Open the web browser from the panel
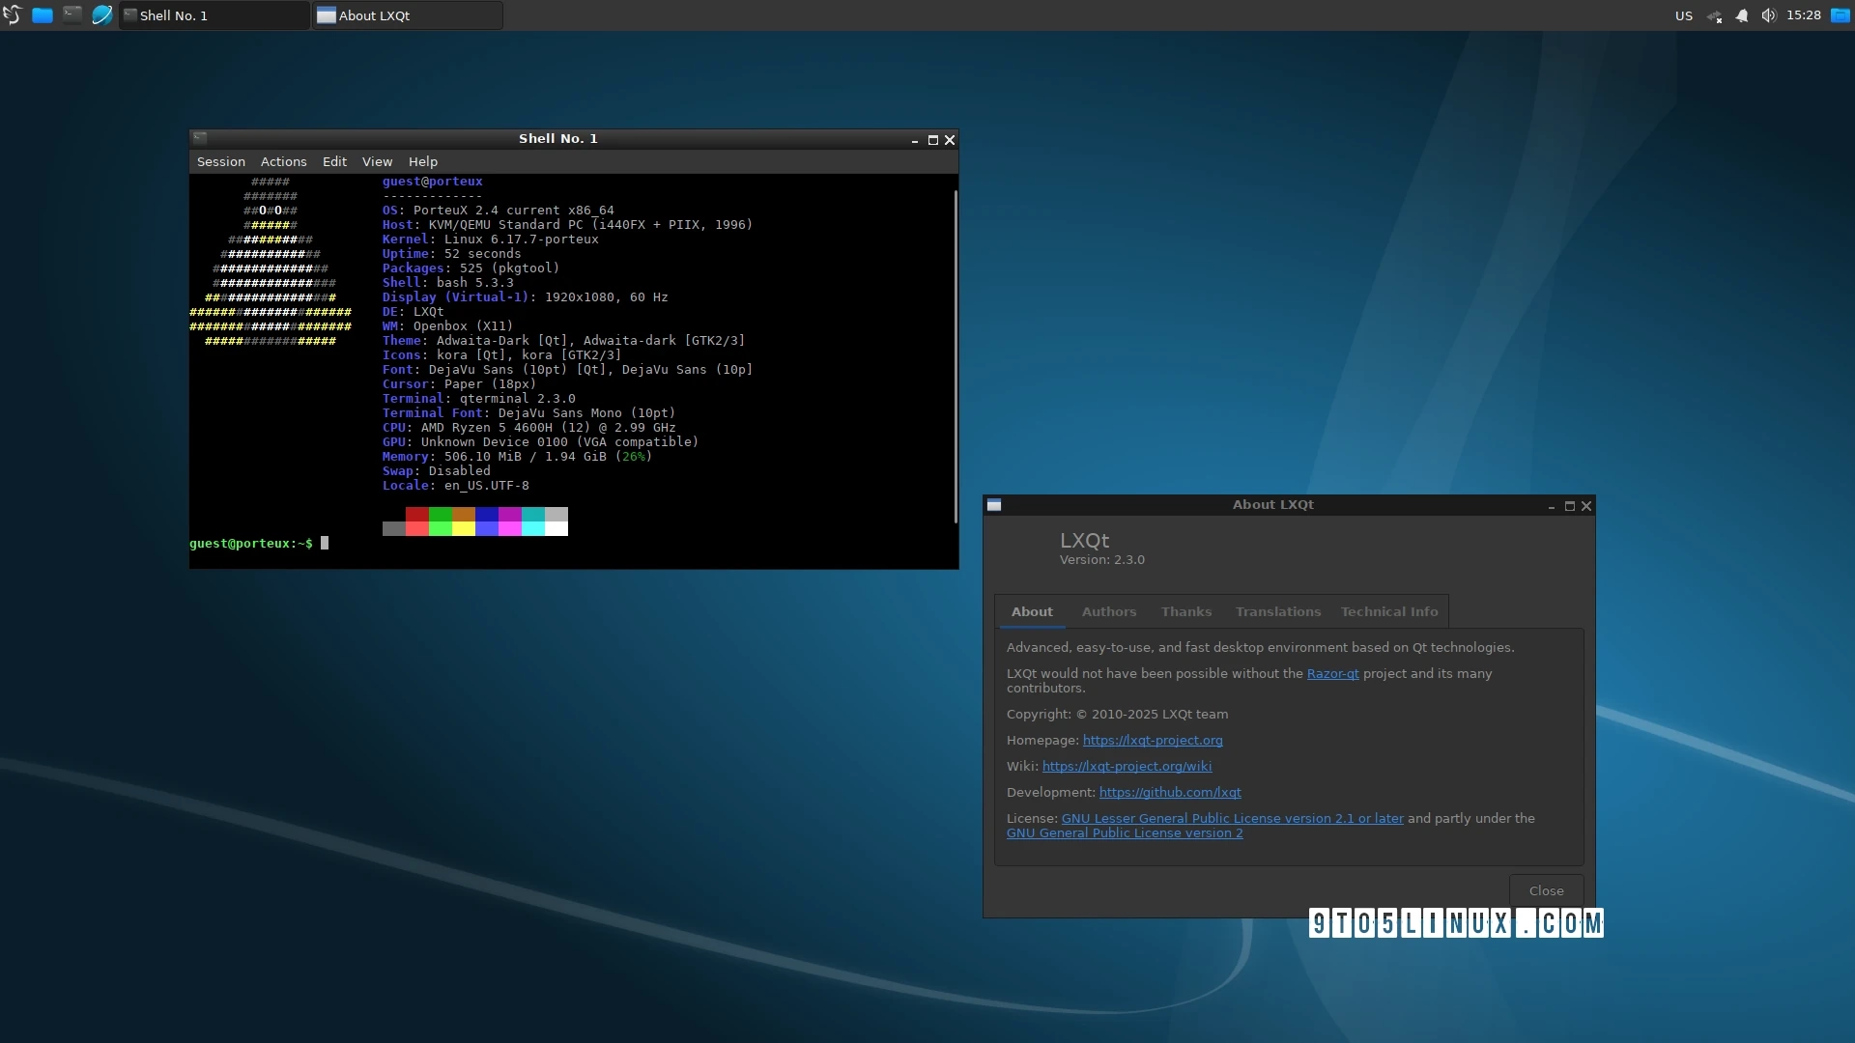The width and height of the screenshot is (1855, 1043). (x=102, y=15)
